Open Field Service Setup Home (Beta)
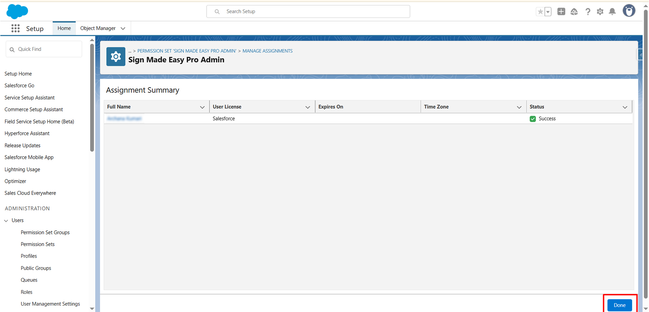 coord(39,121)
